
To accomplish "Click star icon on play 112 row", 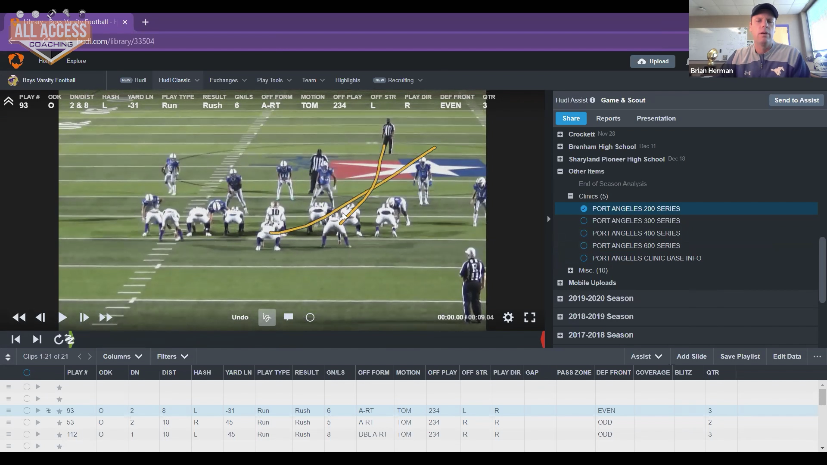I will (x=59, y=435).
